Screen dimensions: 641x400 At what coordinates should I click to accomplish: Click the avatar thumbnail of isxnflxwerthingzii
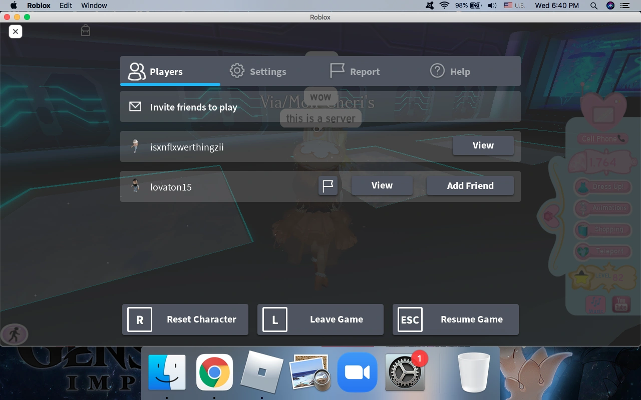click(x=134, y=146)
